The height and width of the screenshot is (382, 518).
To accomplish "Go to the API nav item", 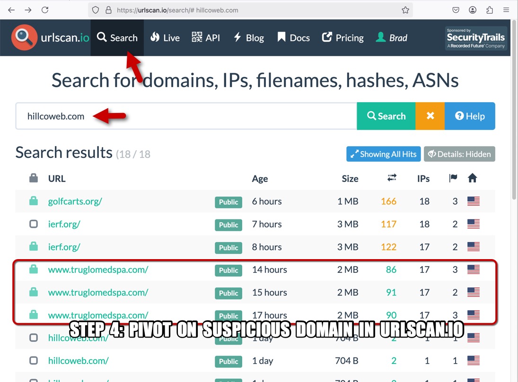I will click(206, 38).
